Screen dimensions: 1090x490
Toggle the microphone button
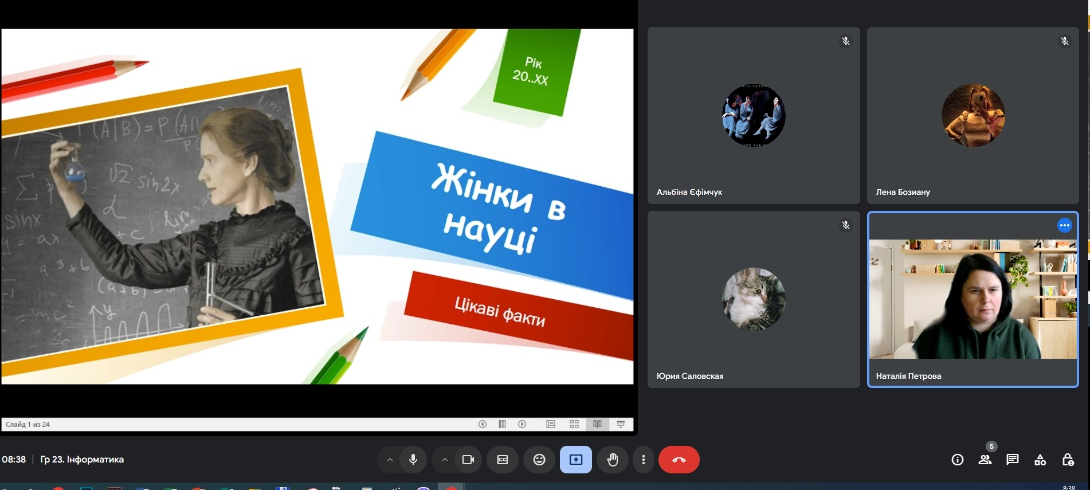pos(413,460)
